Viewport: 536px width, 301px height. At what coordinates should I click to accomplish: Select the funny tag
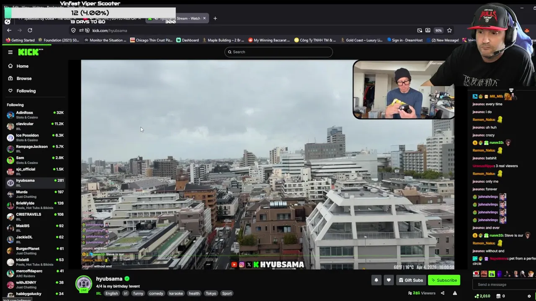tap(138, 293)
